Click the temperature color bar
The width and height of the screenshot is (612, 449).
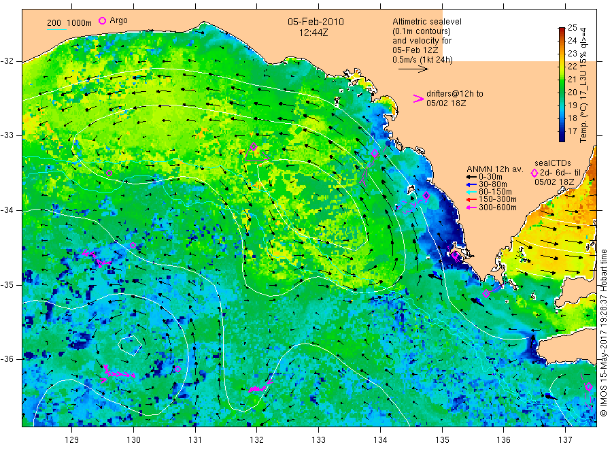point(562,84)
